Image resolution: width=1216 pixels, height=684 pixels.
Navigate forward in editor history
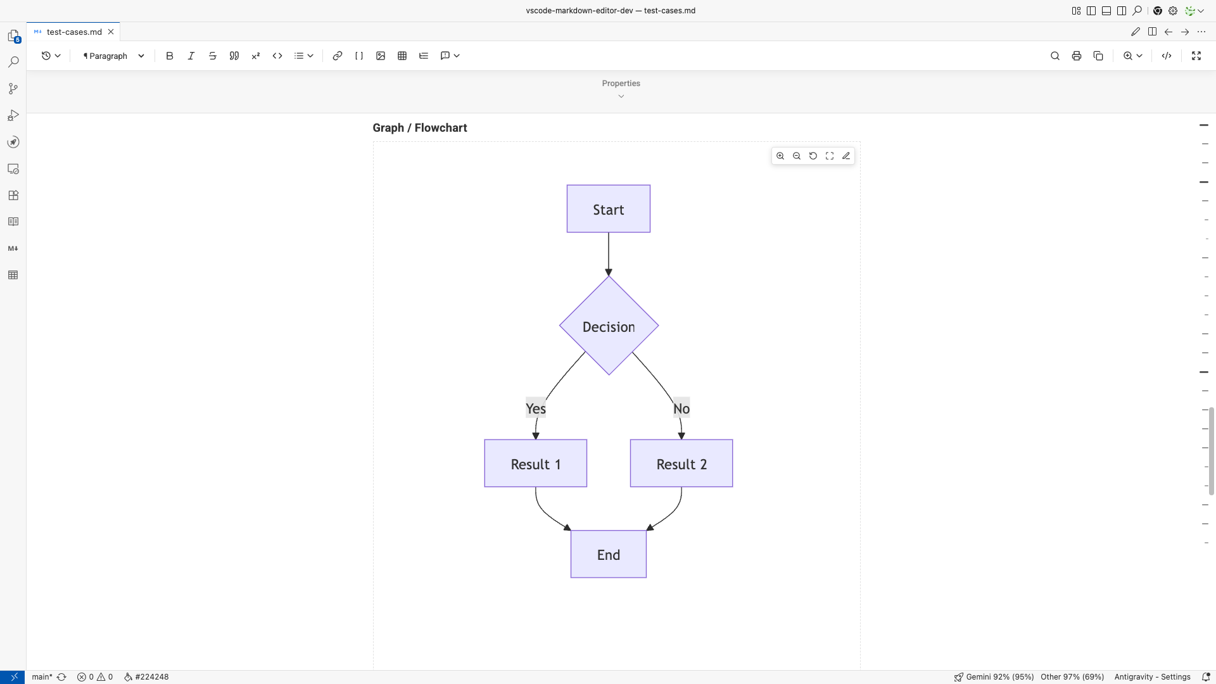point(1185,32)
